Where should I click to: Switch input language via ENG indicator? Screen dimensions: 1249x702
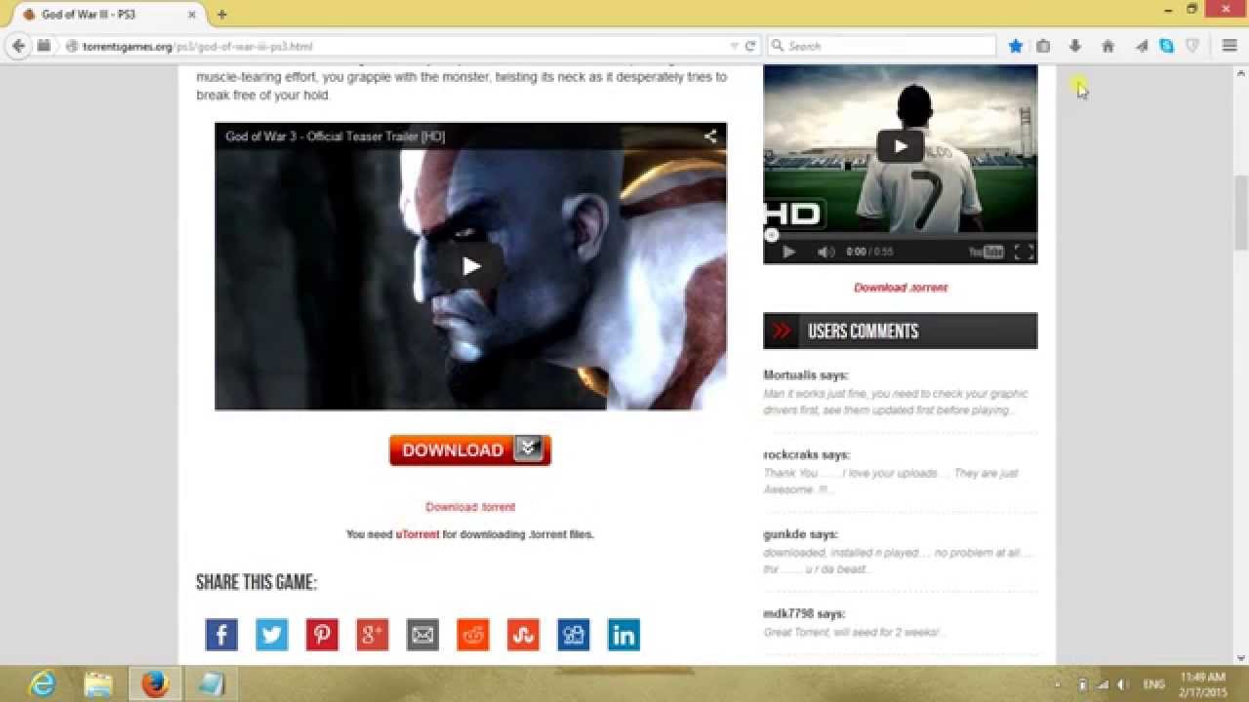[1153, 684]
